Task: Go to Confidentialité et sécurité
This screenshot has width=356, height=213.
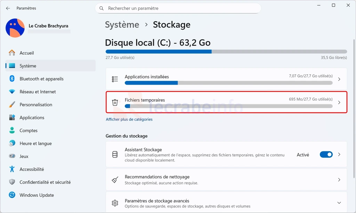Action: pyautogui.click(x=50, y=182)
